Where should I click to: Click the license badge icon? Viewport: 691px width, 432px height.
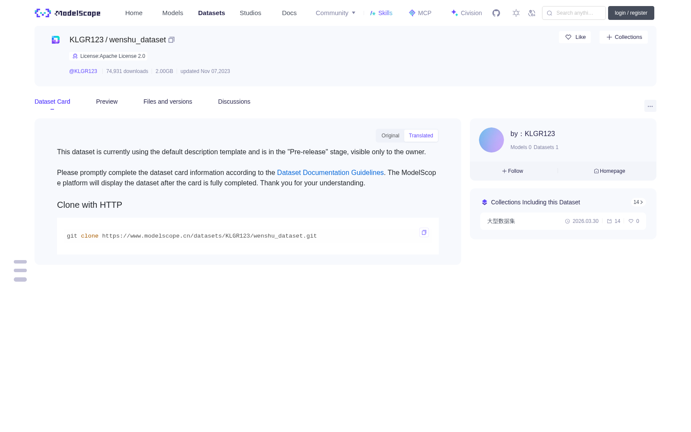[75, 56]
